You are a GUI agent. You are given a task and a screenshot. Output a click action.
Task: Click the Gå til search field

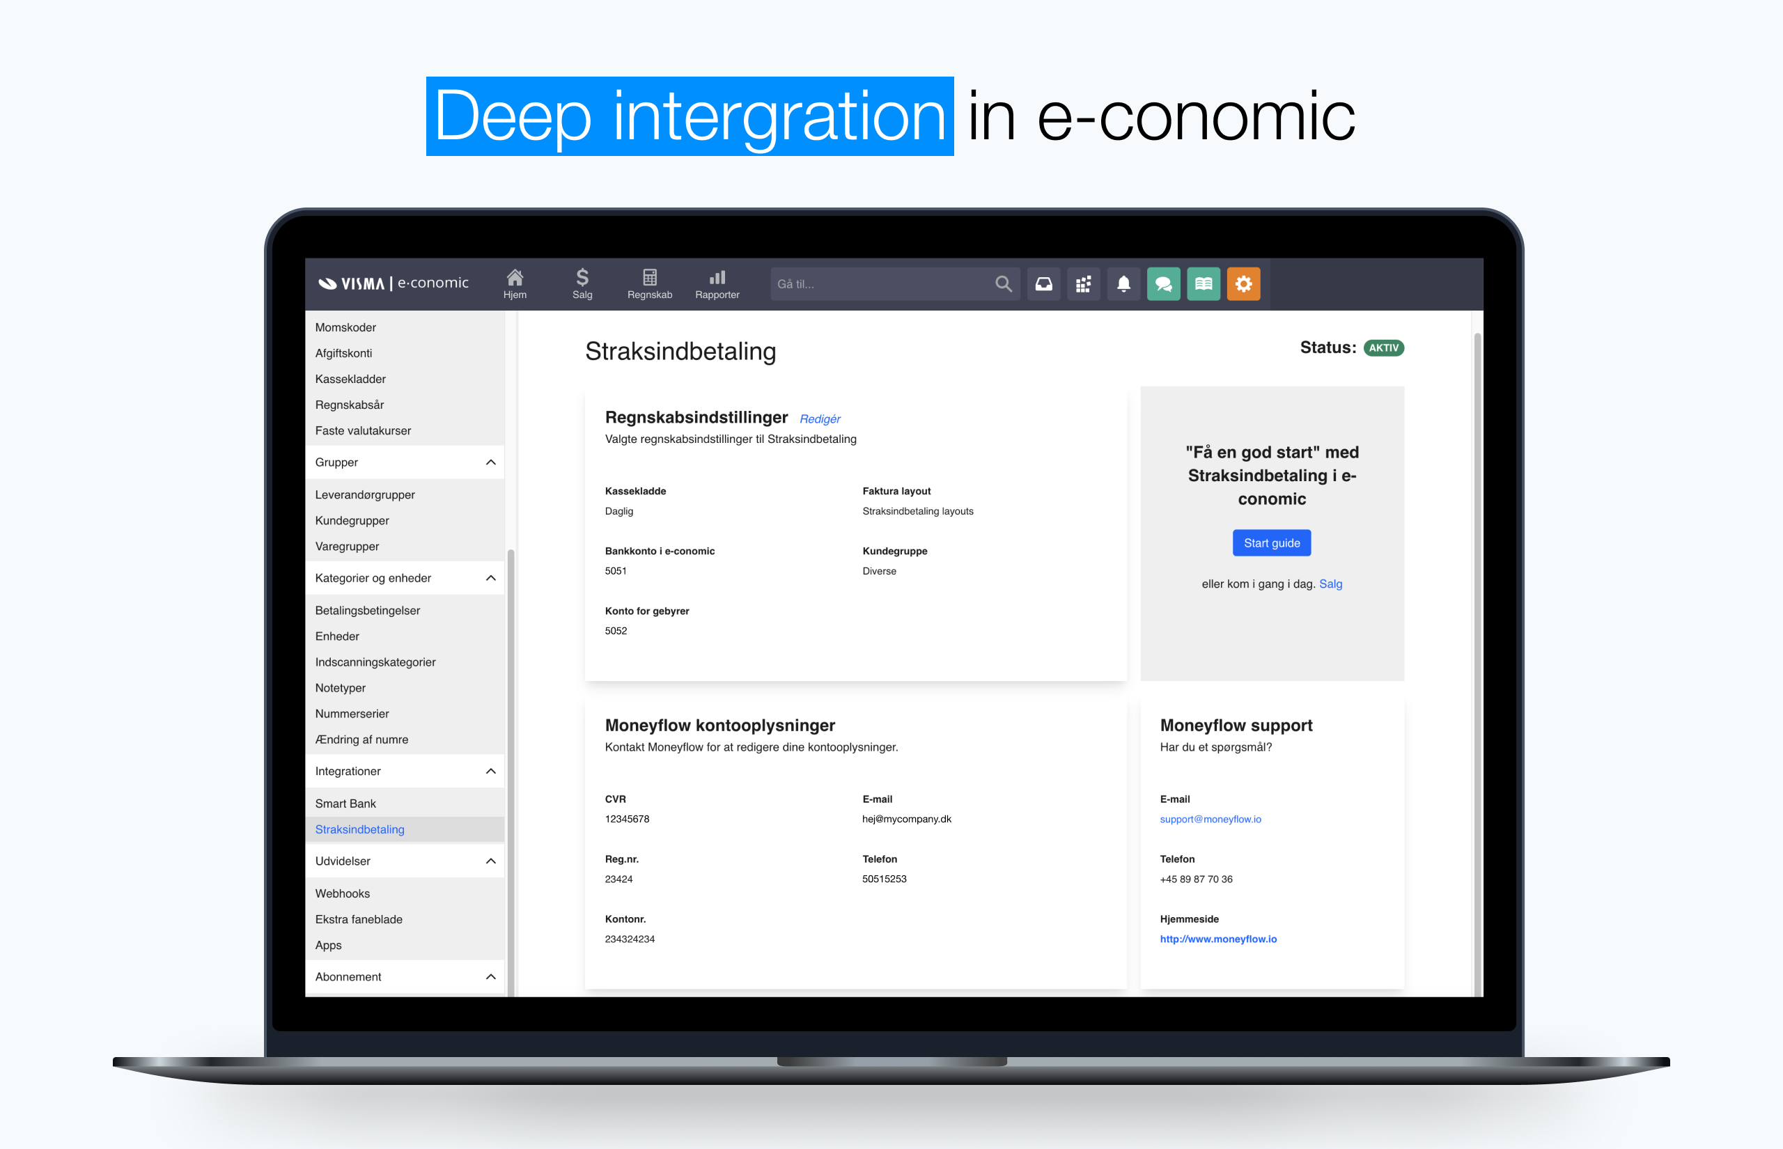(880, 283)
